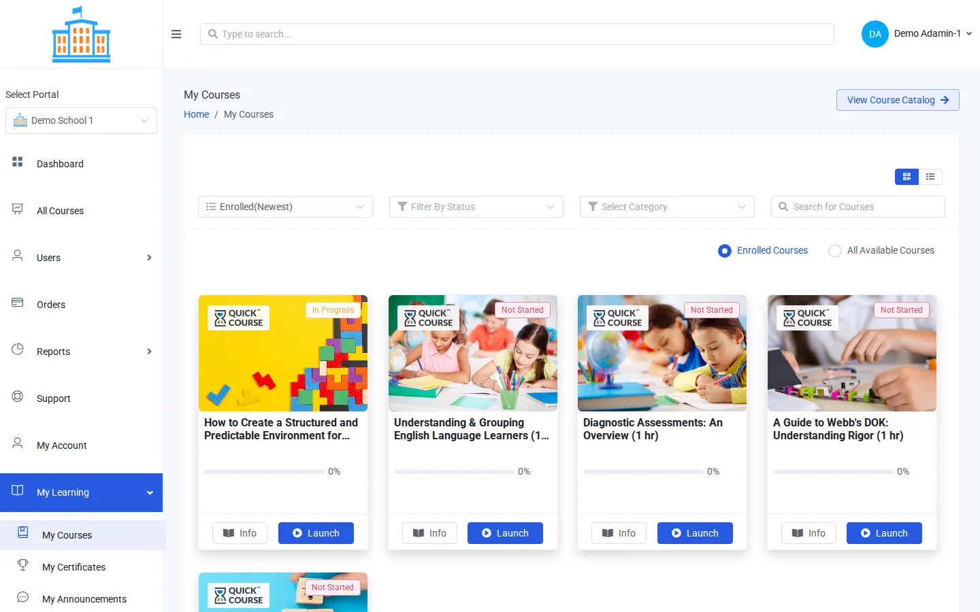Click the My Announcements chat bubble icon
Image resolution: width=980 pixels, height=612 pixels.
(x=22, y=597)
